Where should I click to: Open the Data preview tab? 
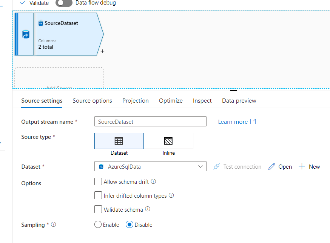tap(239, 101)
